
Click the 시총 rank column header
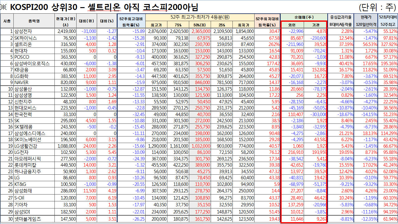click(x=7, y=21)
